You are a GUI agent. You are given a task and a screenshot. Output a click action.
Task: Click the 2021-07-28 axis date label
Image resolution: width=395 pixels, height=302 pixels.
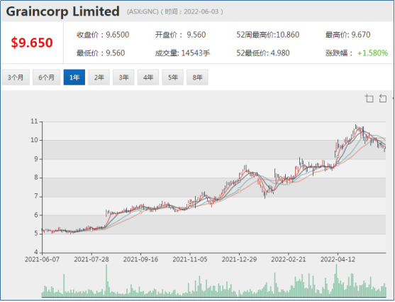click(91, 259)
